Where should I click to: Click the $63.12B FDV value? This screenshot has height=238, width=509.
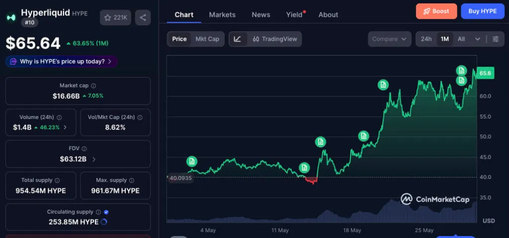tap(73, 159)
